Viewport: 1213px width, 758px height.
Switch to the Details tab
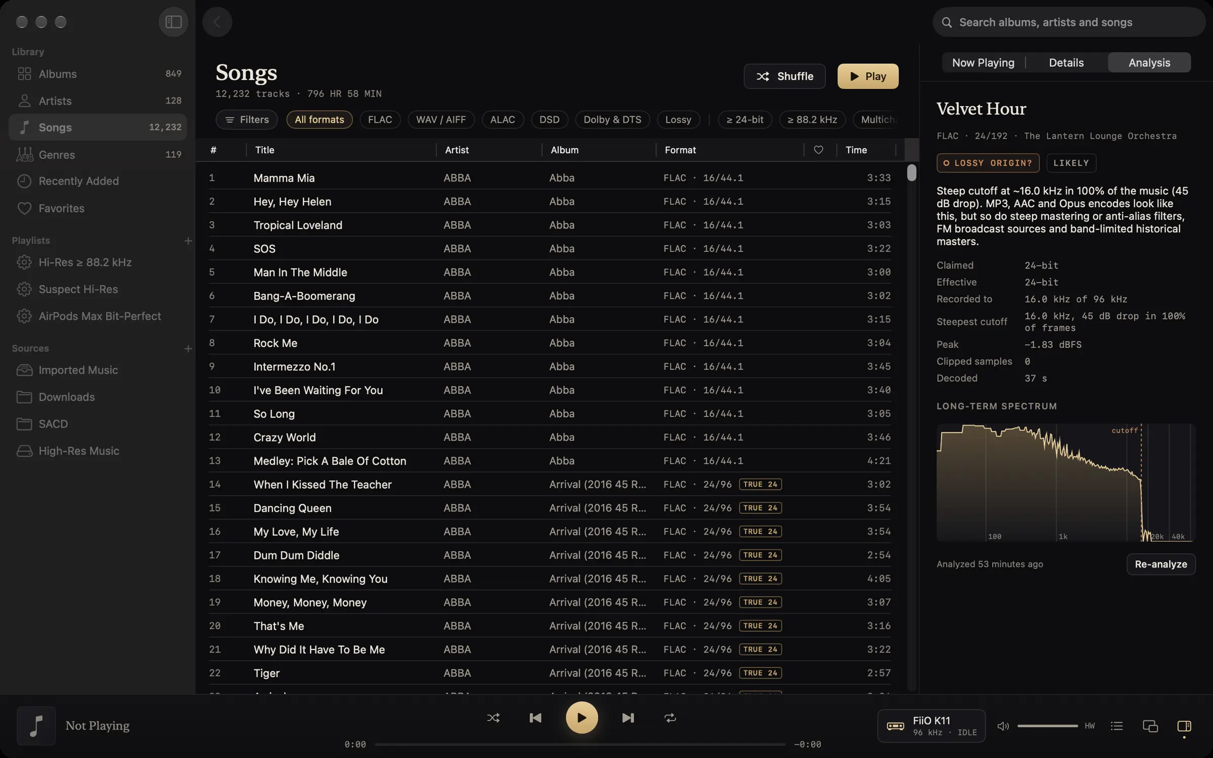coord(1066,63)
